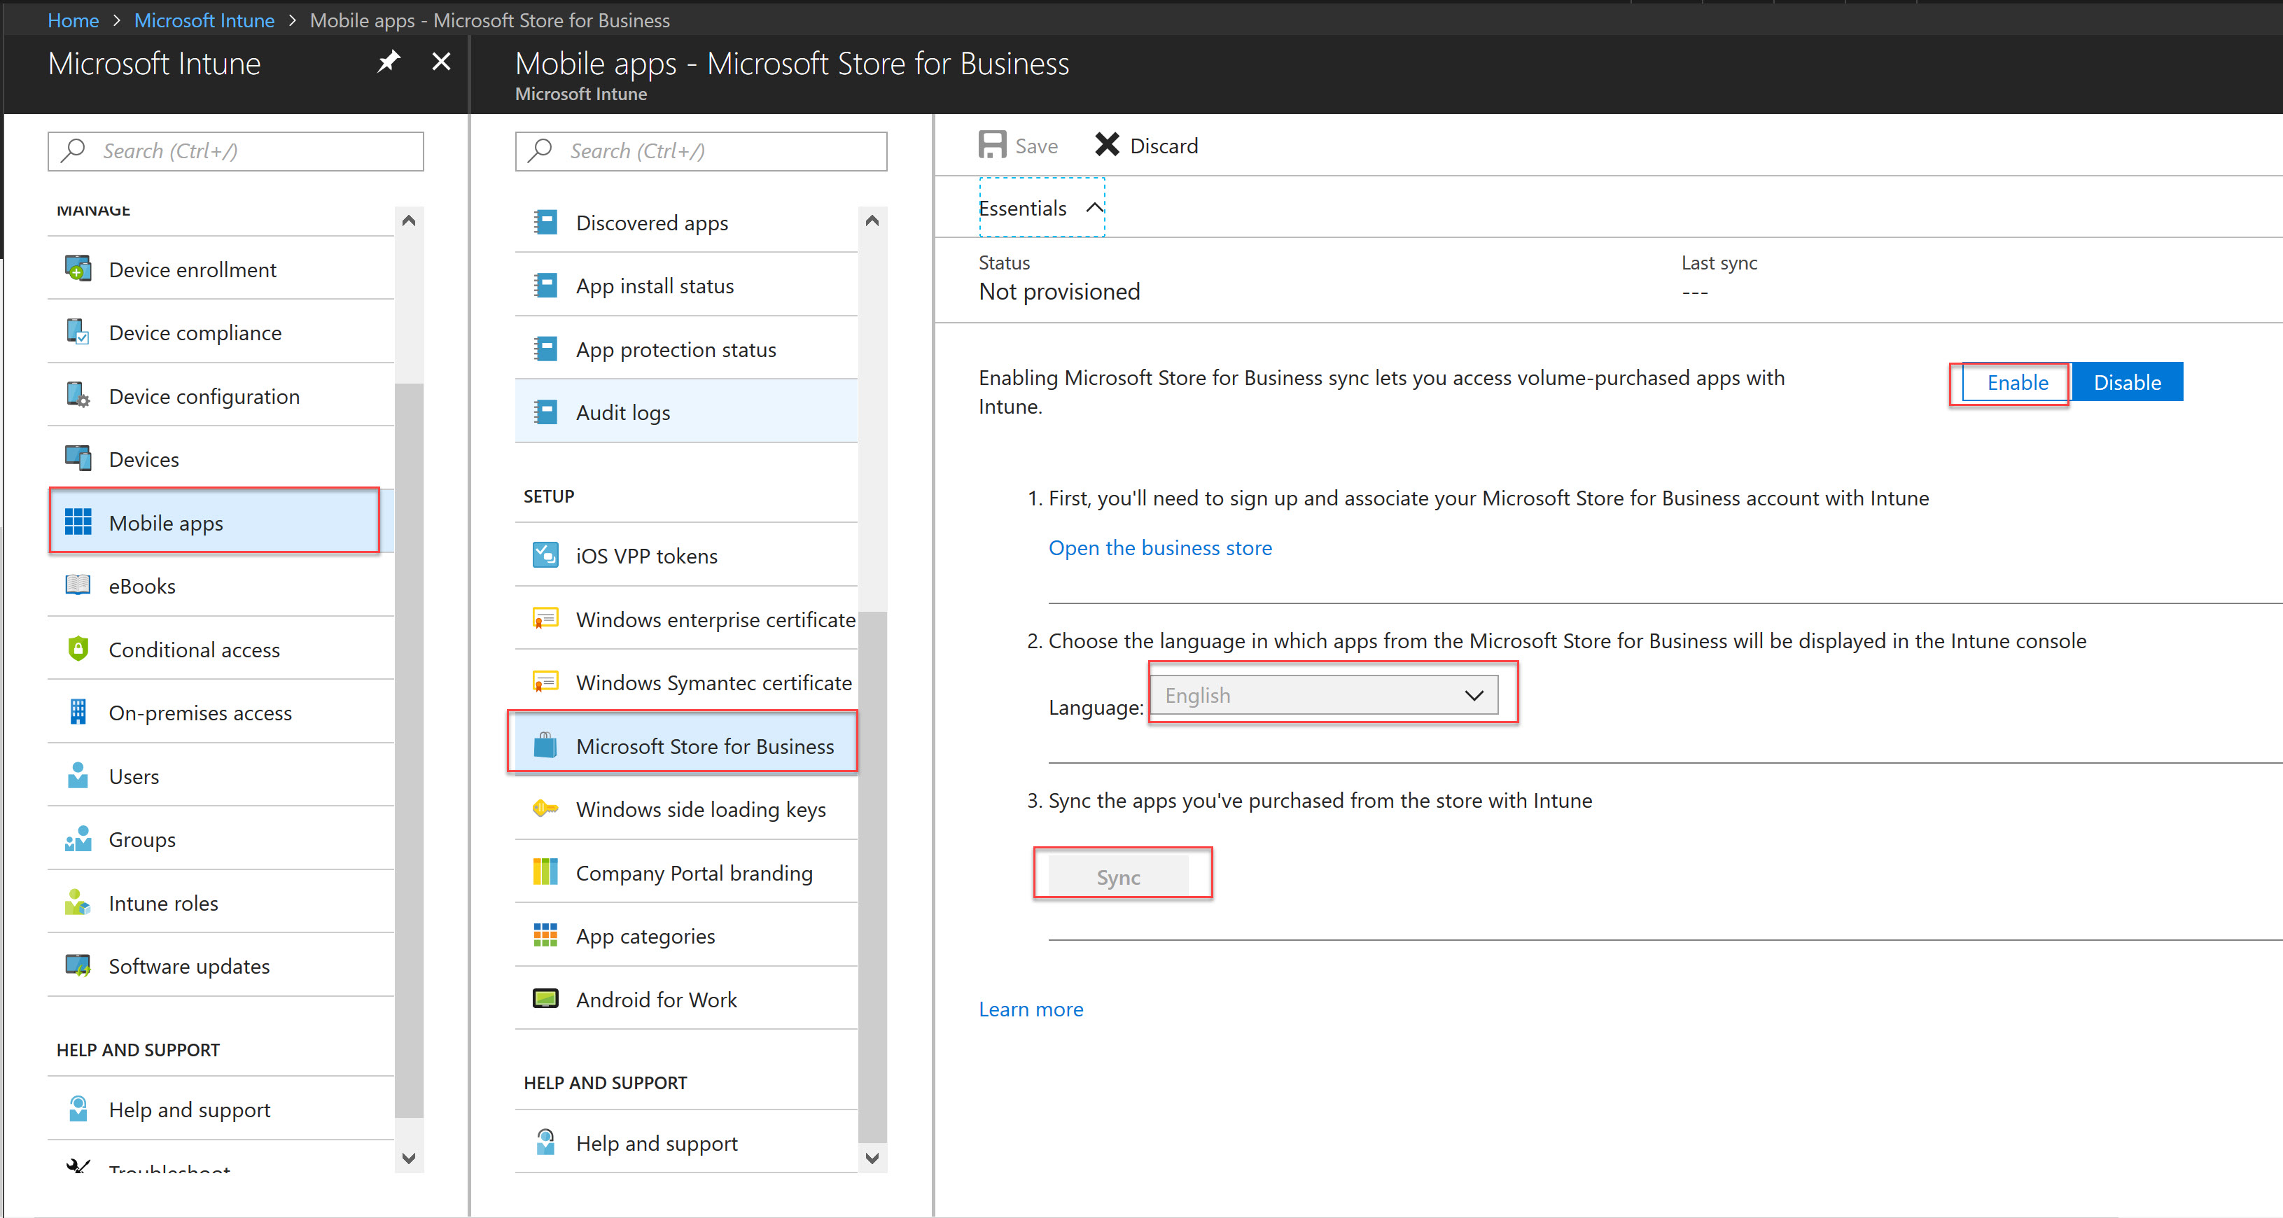
Task: Disable Microsoft Store for Business sync
Action: pos(2126,382)
